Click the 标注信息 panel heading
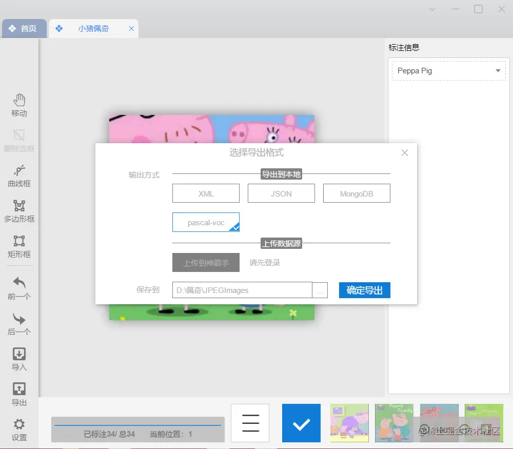 (404, 47)
